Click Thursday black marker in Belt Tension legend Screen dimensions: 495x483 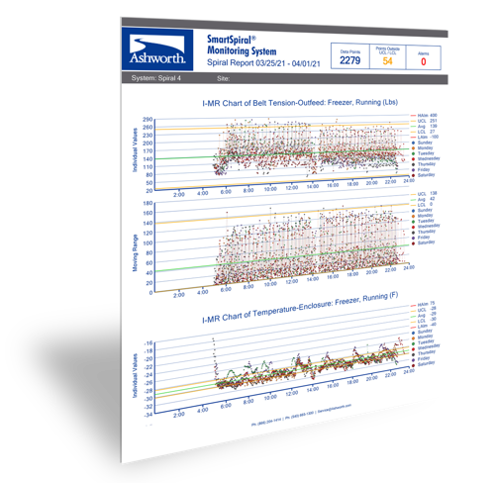tap(413, 164)
